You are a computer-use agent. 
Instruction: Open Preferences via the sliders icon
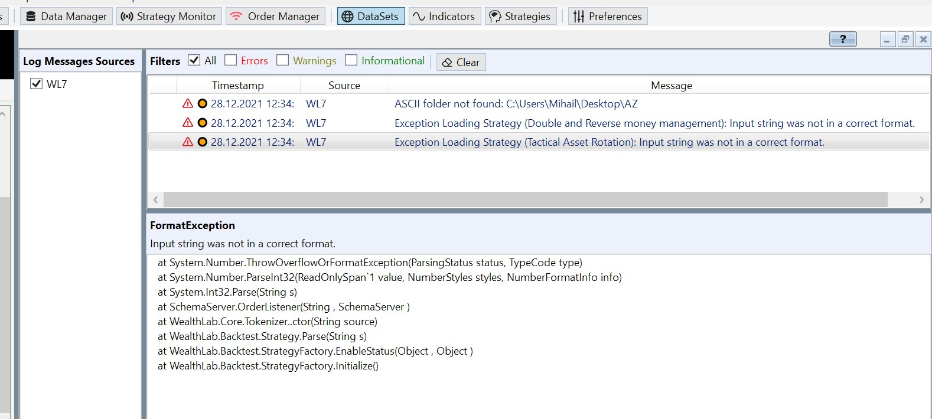579,17
